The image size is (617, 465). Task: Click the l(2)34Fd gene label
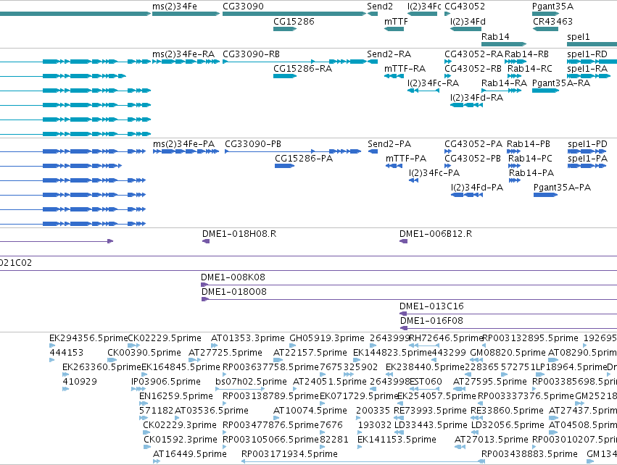[x=468, y=21]
